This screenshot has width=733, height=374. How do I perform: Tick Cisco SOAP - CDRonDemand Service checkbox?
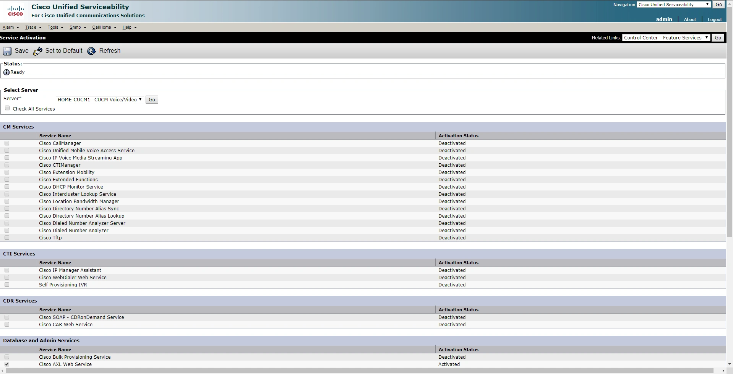click(7, 317)
